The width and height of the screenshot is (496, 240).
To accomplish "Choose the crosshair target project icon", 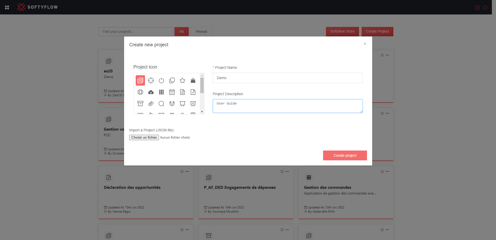I will tap(151, 80).
